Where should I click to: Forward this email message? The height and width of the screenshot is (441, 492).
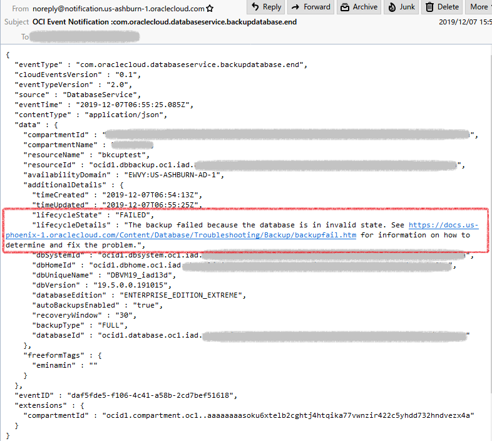click(310, 7)
